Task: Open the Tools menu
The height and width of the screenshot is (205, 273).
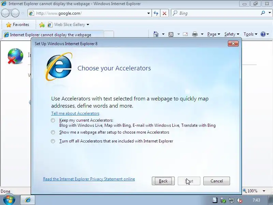Action: (250, 34)
